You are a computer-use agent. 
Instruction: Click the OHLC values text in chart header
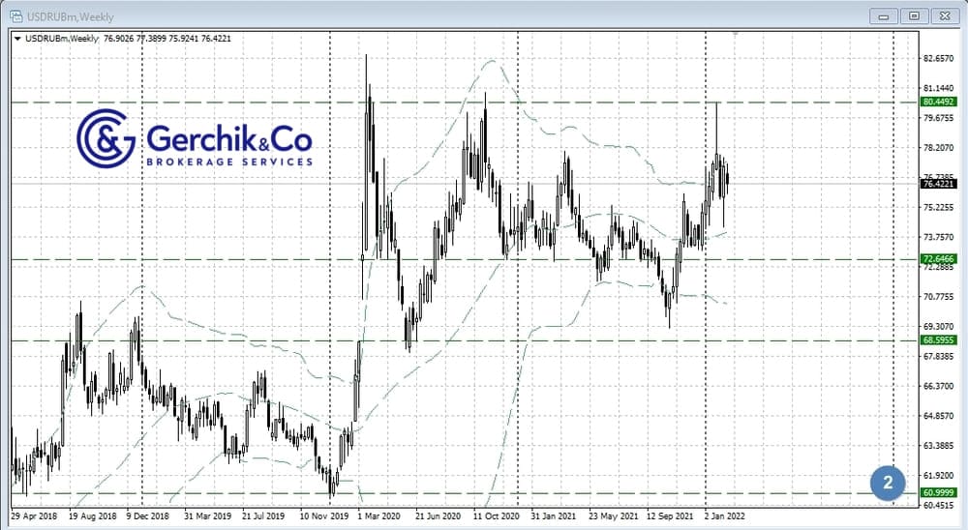tap(166, 39)
